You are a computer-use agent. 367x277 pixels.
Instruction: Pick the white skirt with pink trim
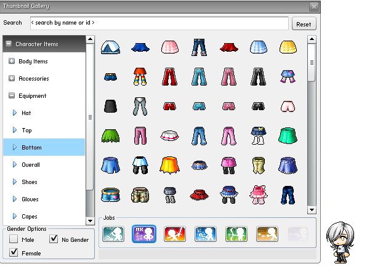tap(170, 135)
